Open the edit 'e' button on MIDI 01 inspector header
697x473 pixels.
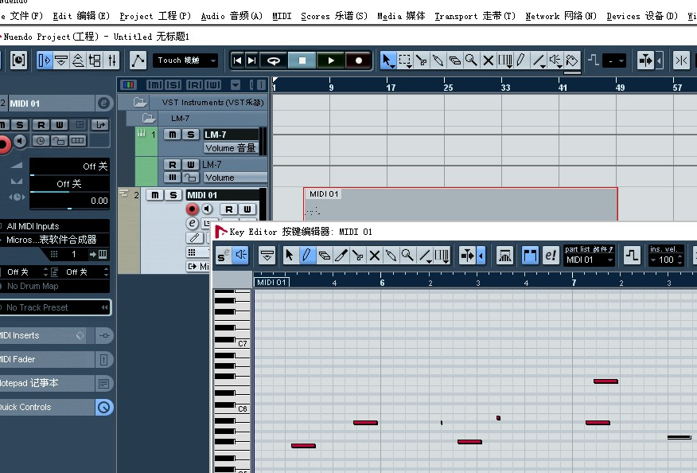tap(103, 104)
